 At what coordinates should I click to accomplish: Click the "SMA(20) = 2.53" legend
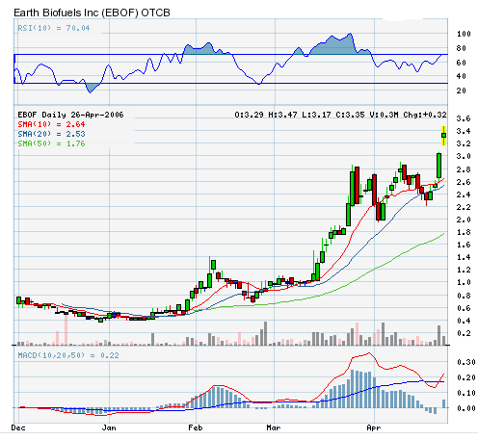click(51, 134)
